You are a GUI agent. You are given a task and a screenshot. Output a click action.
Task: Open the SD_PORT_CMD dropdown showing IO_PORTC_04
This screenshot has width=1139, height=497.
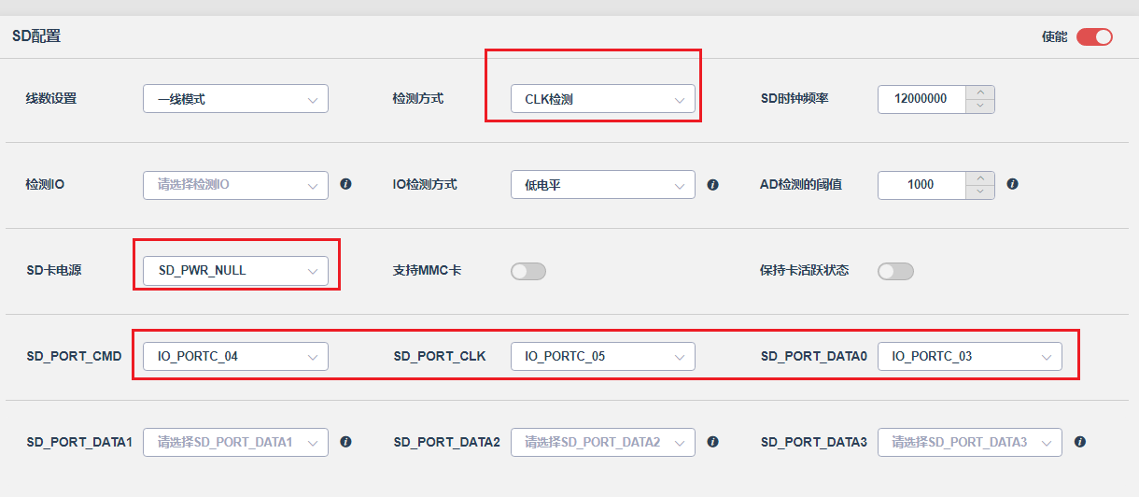coord(235,356)
